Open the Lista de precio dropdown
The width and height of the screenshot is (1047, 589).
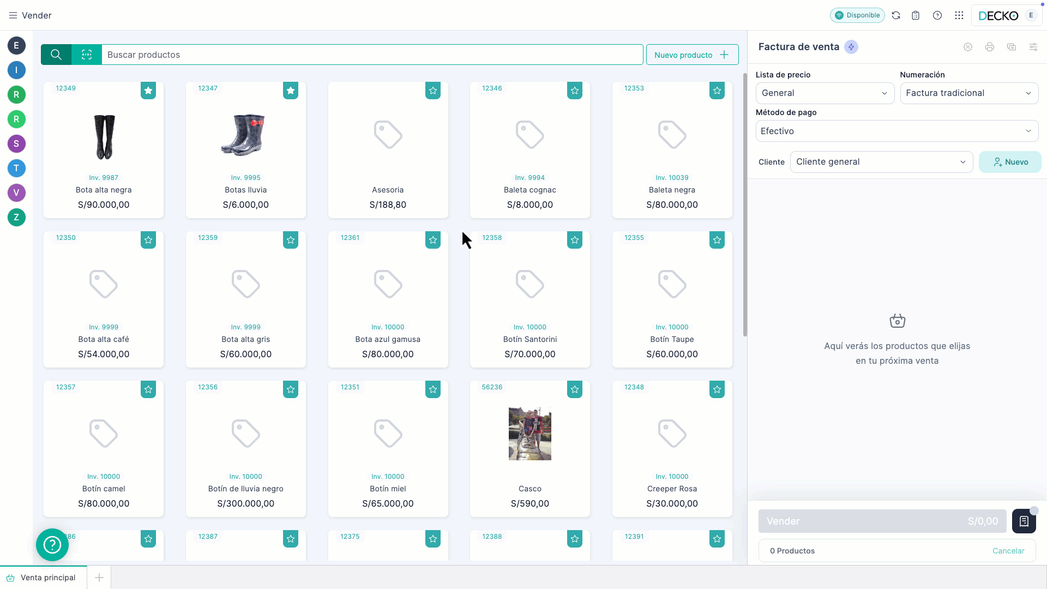pos(825,93)
